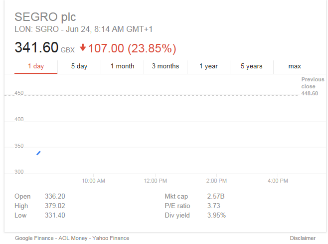The image size is (328, 244).
Task: Open the AOL Money link
Action: (x=73, y=238)
